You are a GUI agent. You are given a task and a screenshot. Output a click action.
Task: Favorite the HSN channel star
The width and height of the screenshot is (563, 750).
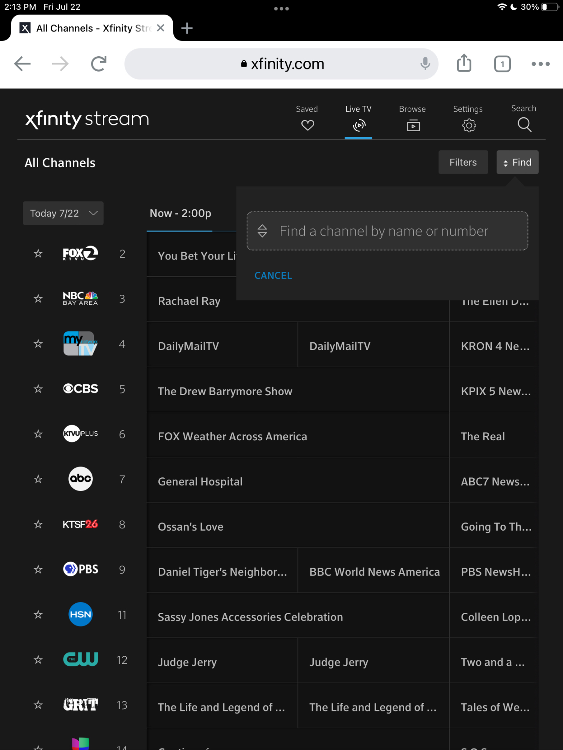tap(38, 615)
